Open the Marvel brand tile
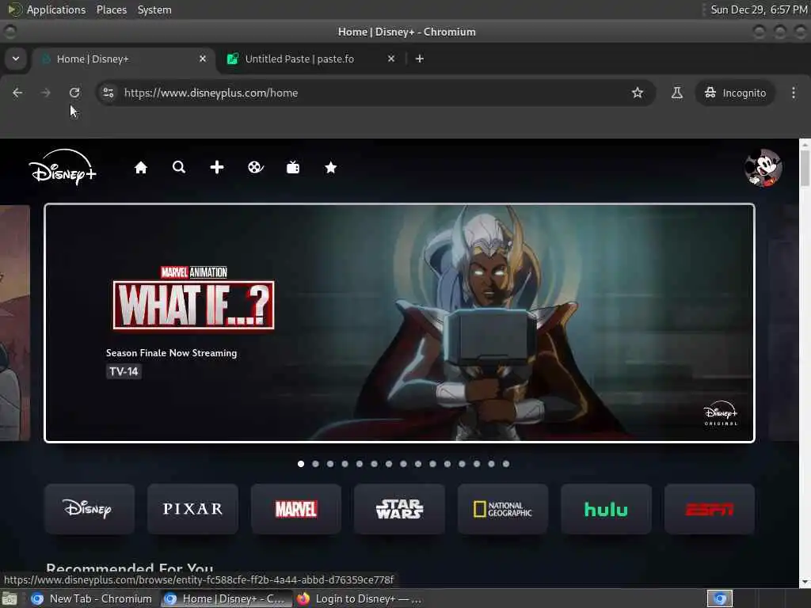The image size is (811, 608). coord(296,509)
